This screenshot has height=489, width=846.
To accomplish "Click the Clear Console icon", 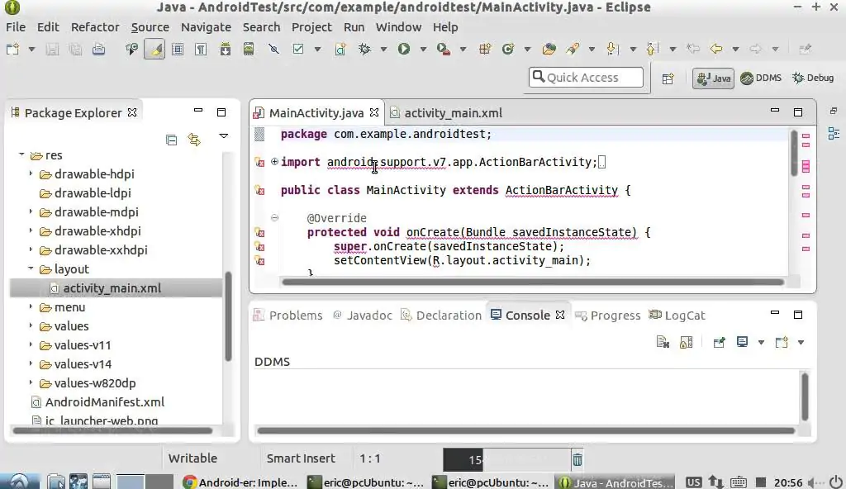I will click(663, 342).
